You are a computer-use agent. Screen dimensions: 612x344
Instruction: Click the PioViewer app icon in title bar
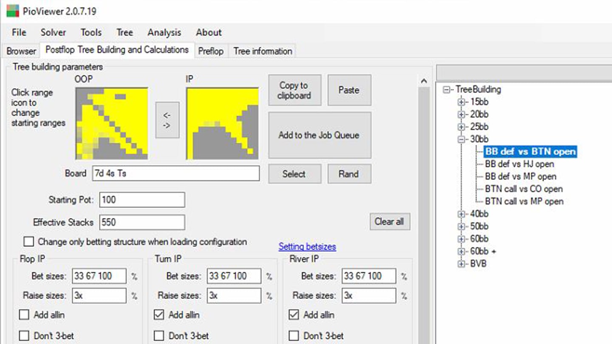[x=13, y=11]
